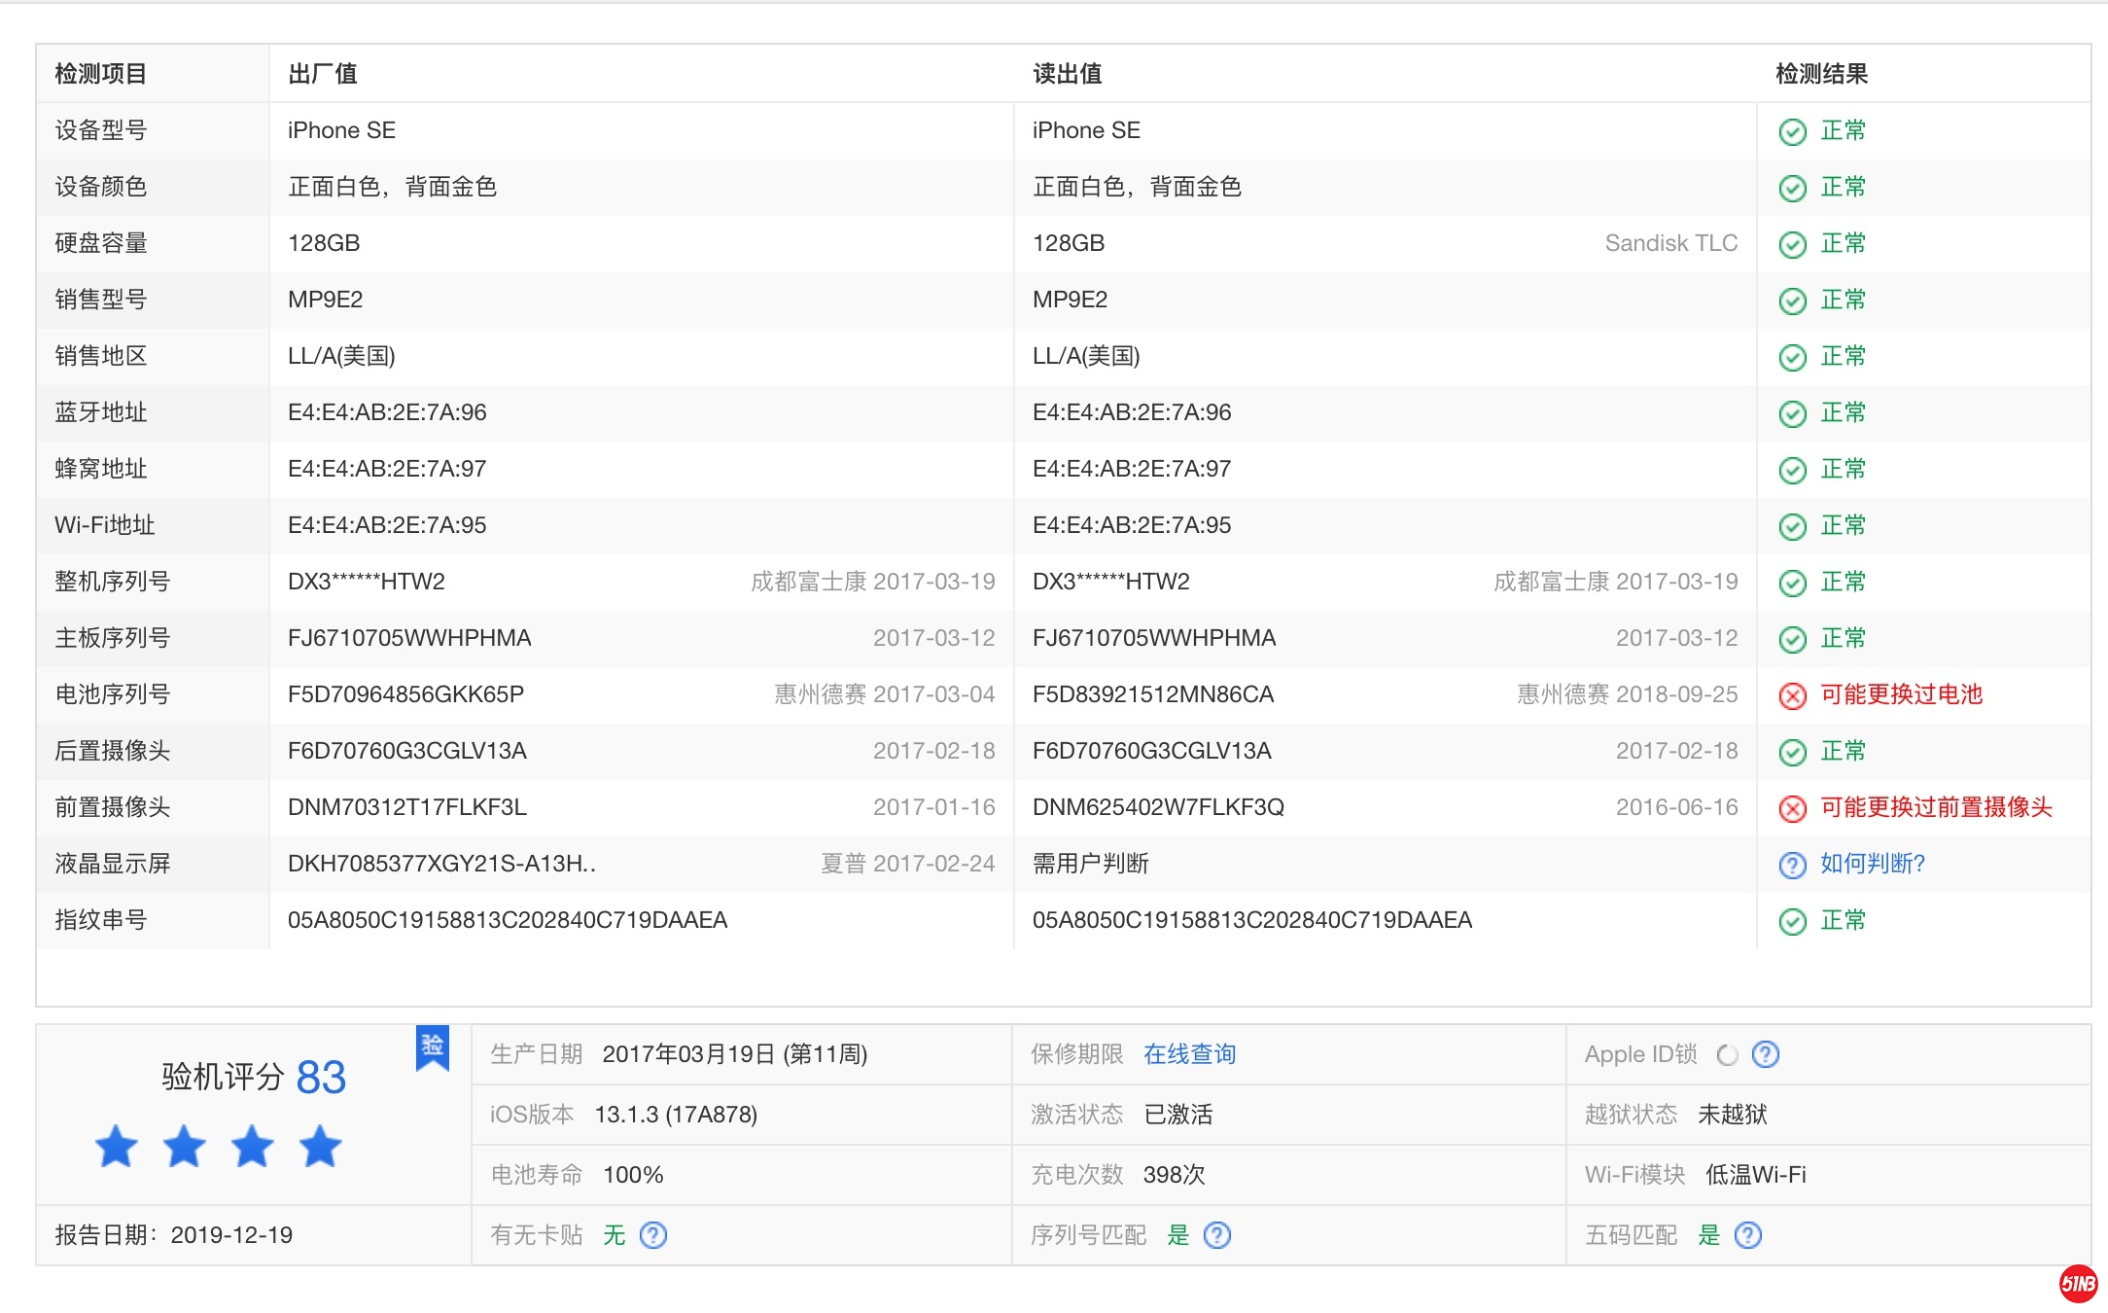Click the 检测结果 column header
This screenshot has width=2108, height=1313.
pos(1821,74)
